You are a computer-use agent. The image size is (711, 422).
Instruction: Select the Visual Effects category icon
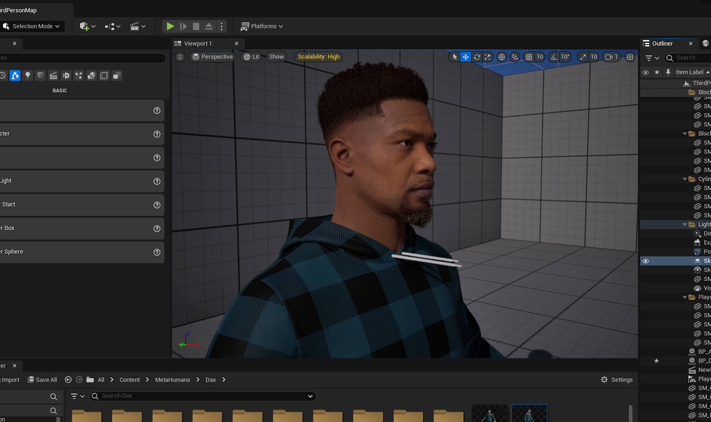pos(79,76)
